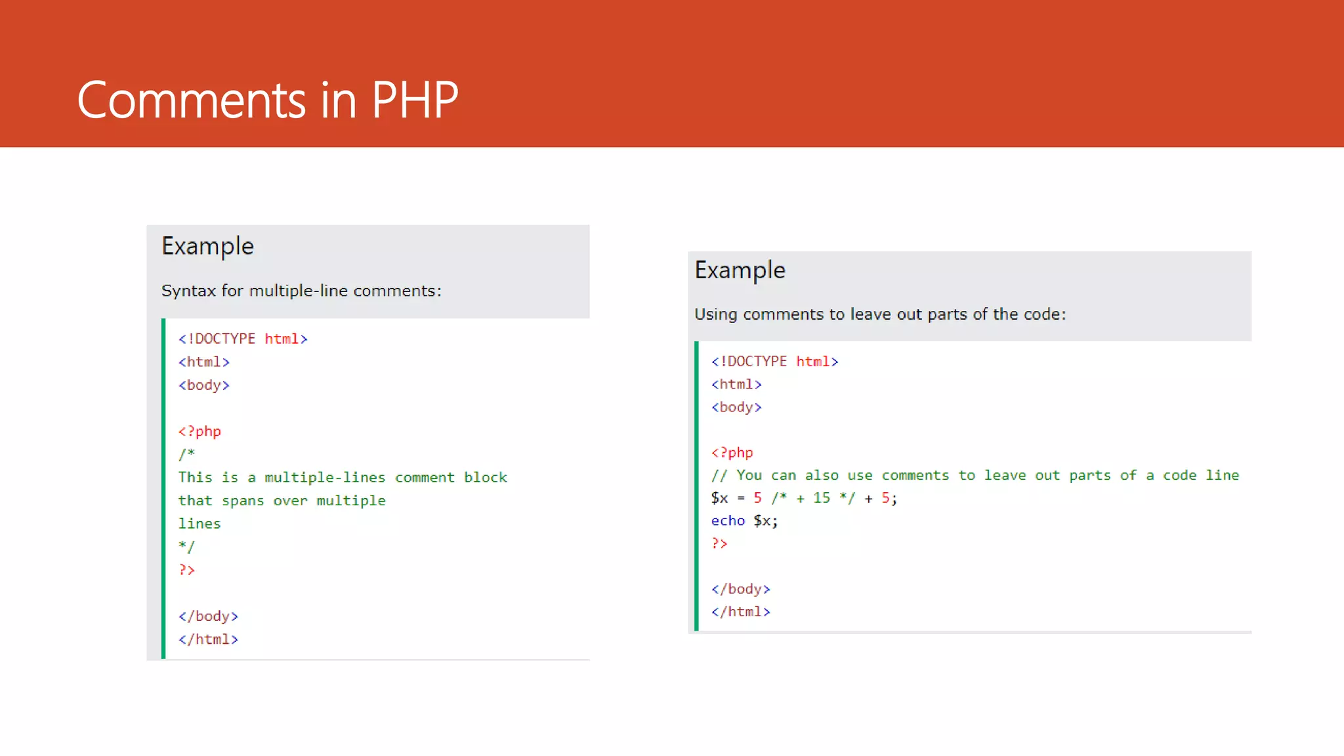Screen dimensions: 1344x756
Task: Click the <?php opening tag in left example
Action: click(199, 431)
